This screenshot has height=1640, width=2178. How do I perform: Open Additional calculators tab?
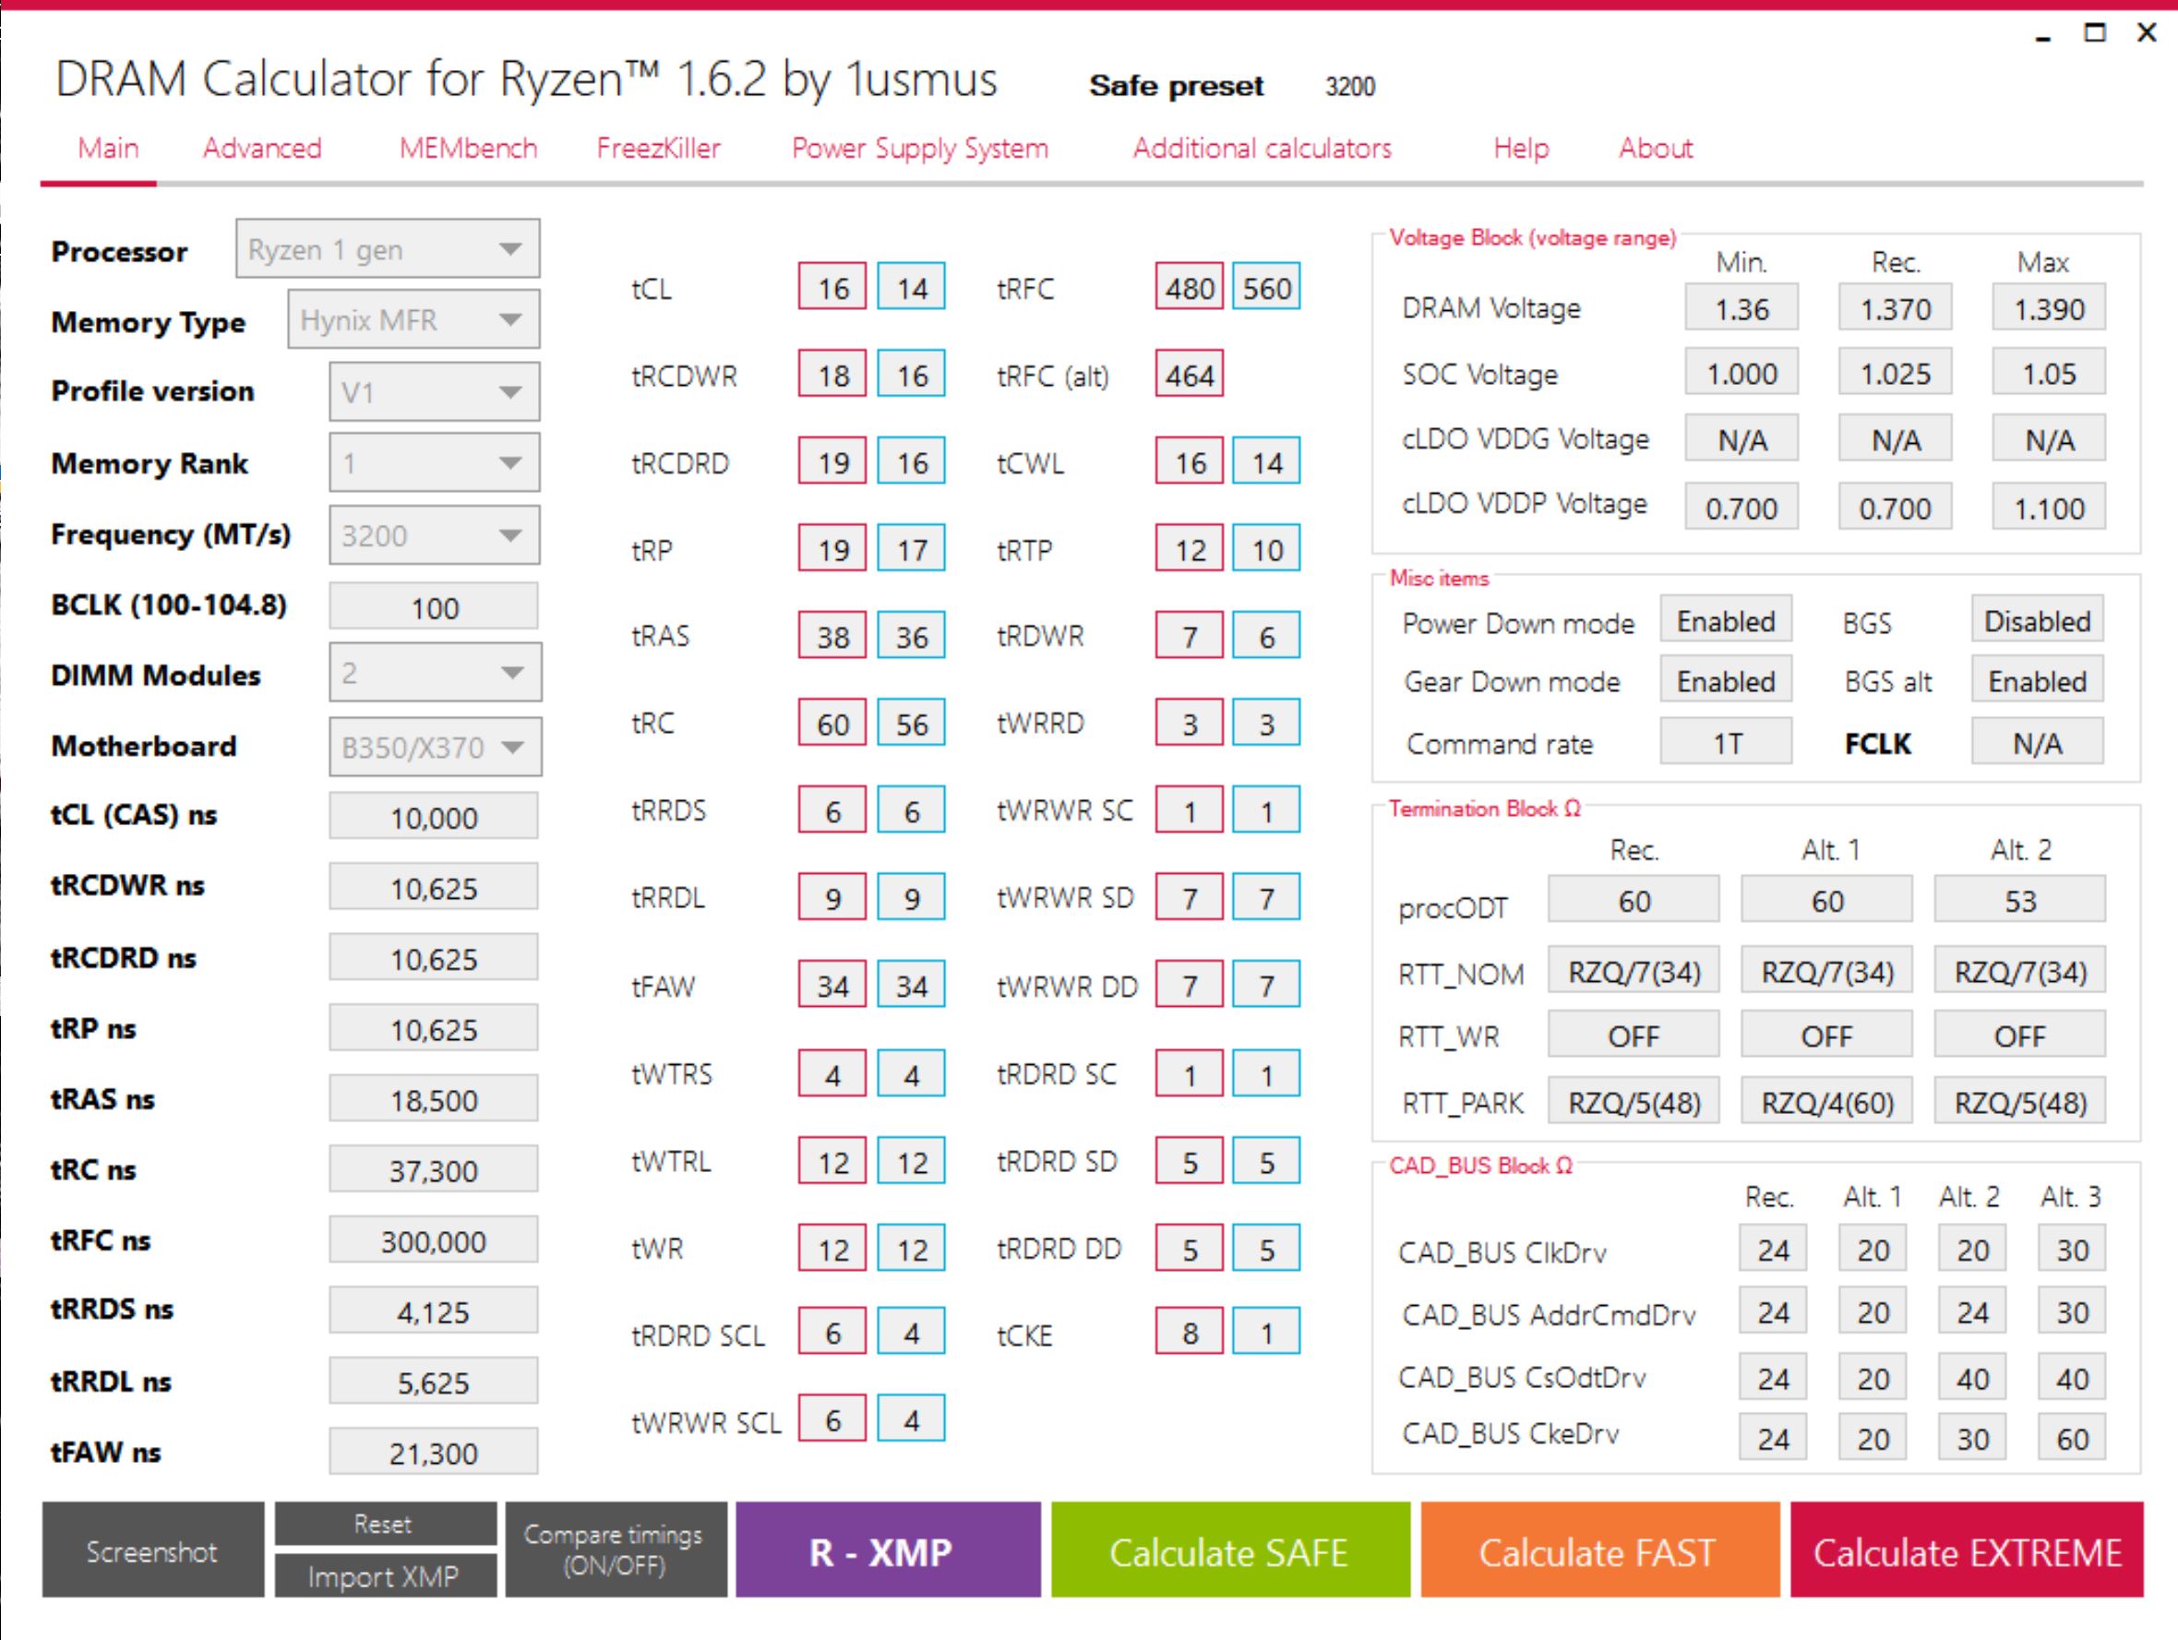(1263, 149)
